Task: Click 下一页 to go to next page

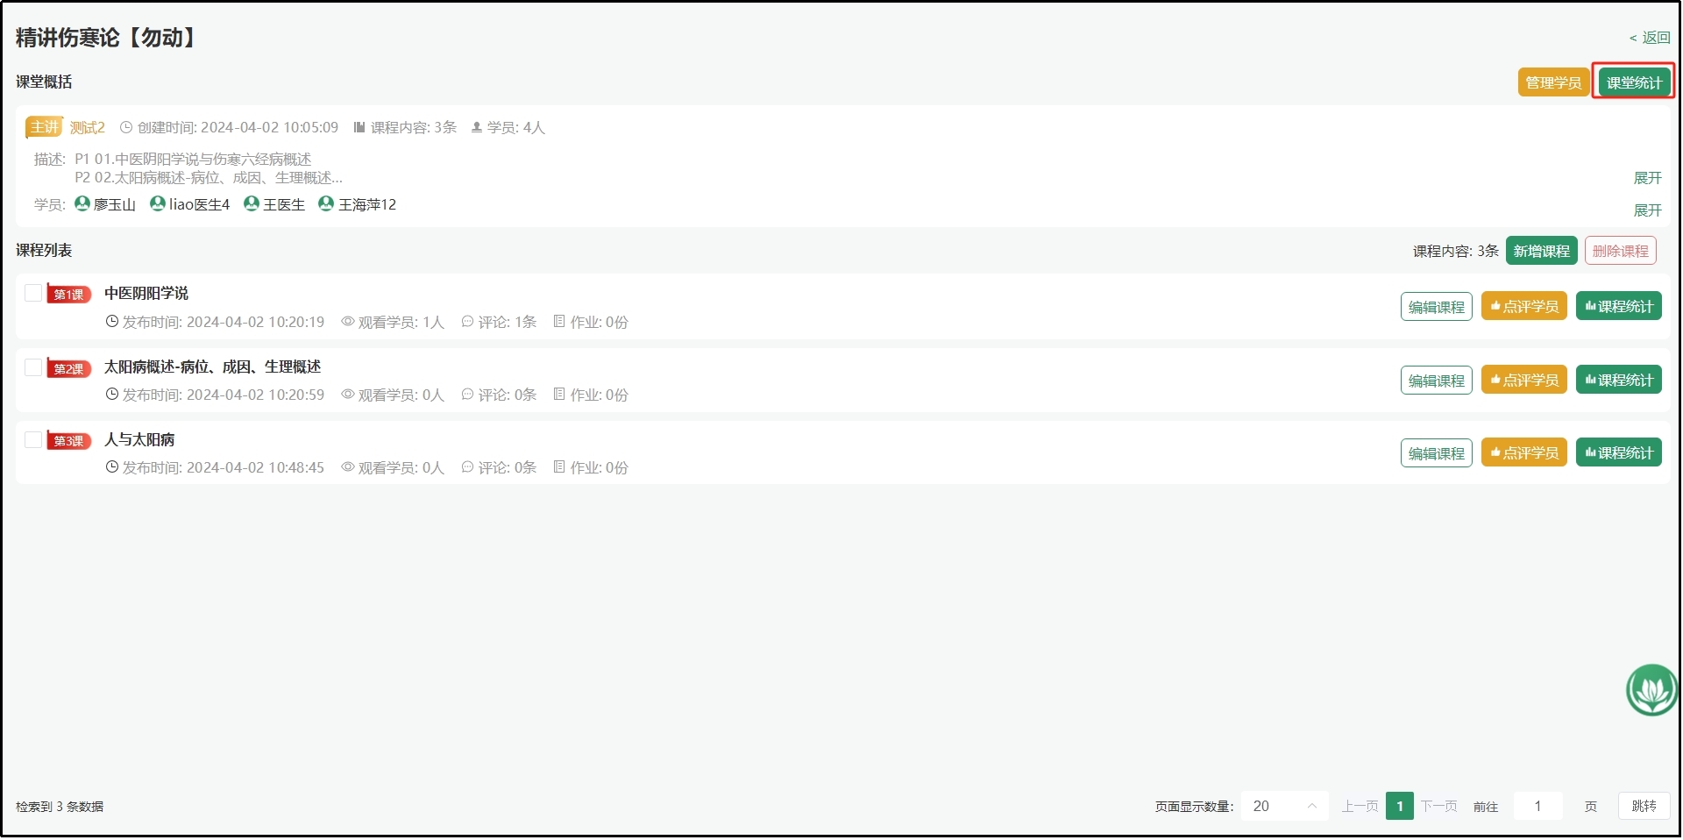Action: coord(1438,807)
